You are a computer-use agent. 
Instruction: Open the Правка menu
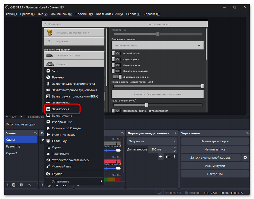tap(27, 14)
